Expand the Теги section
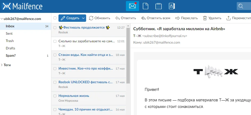 [2, 65]
